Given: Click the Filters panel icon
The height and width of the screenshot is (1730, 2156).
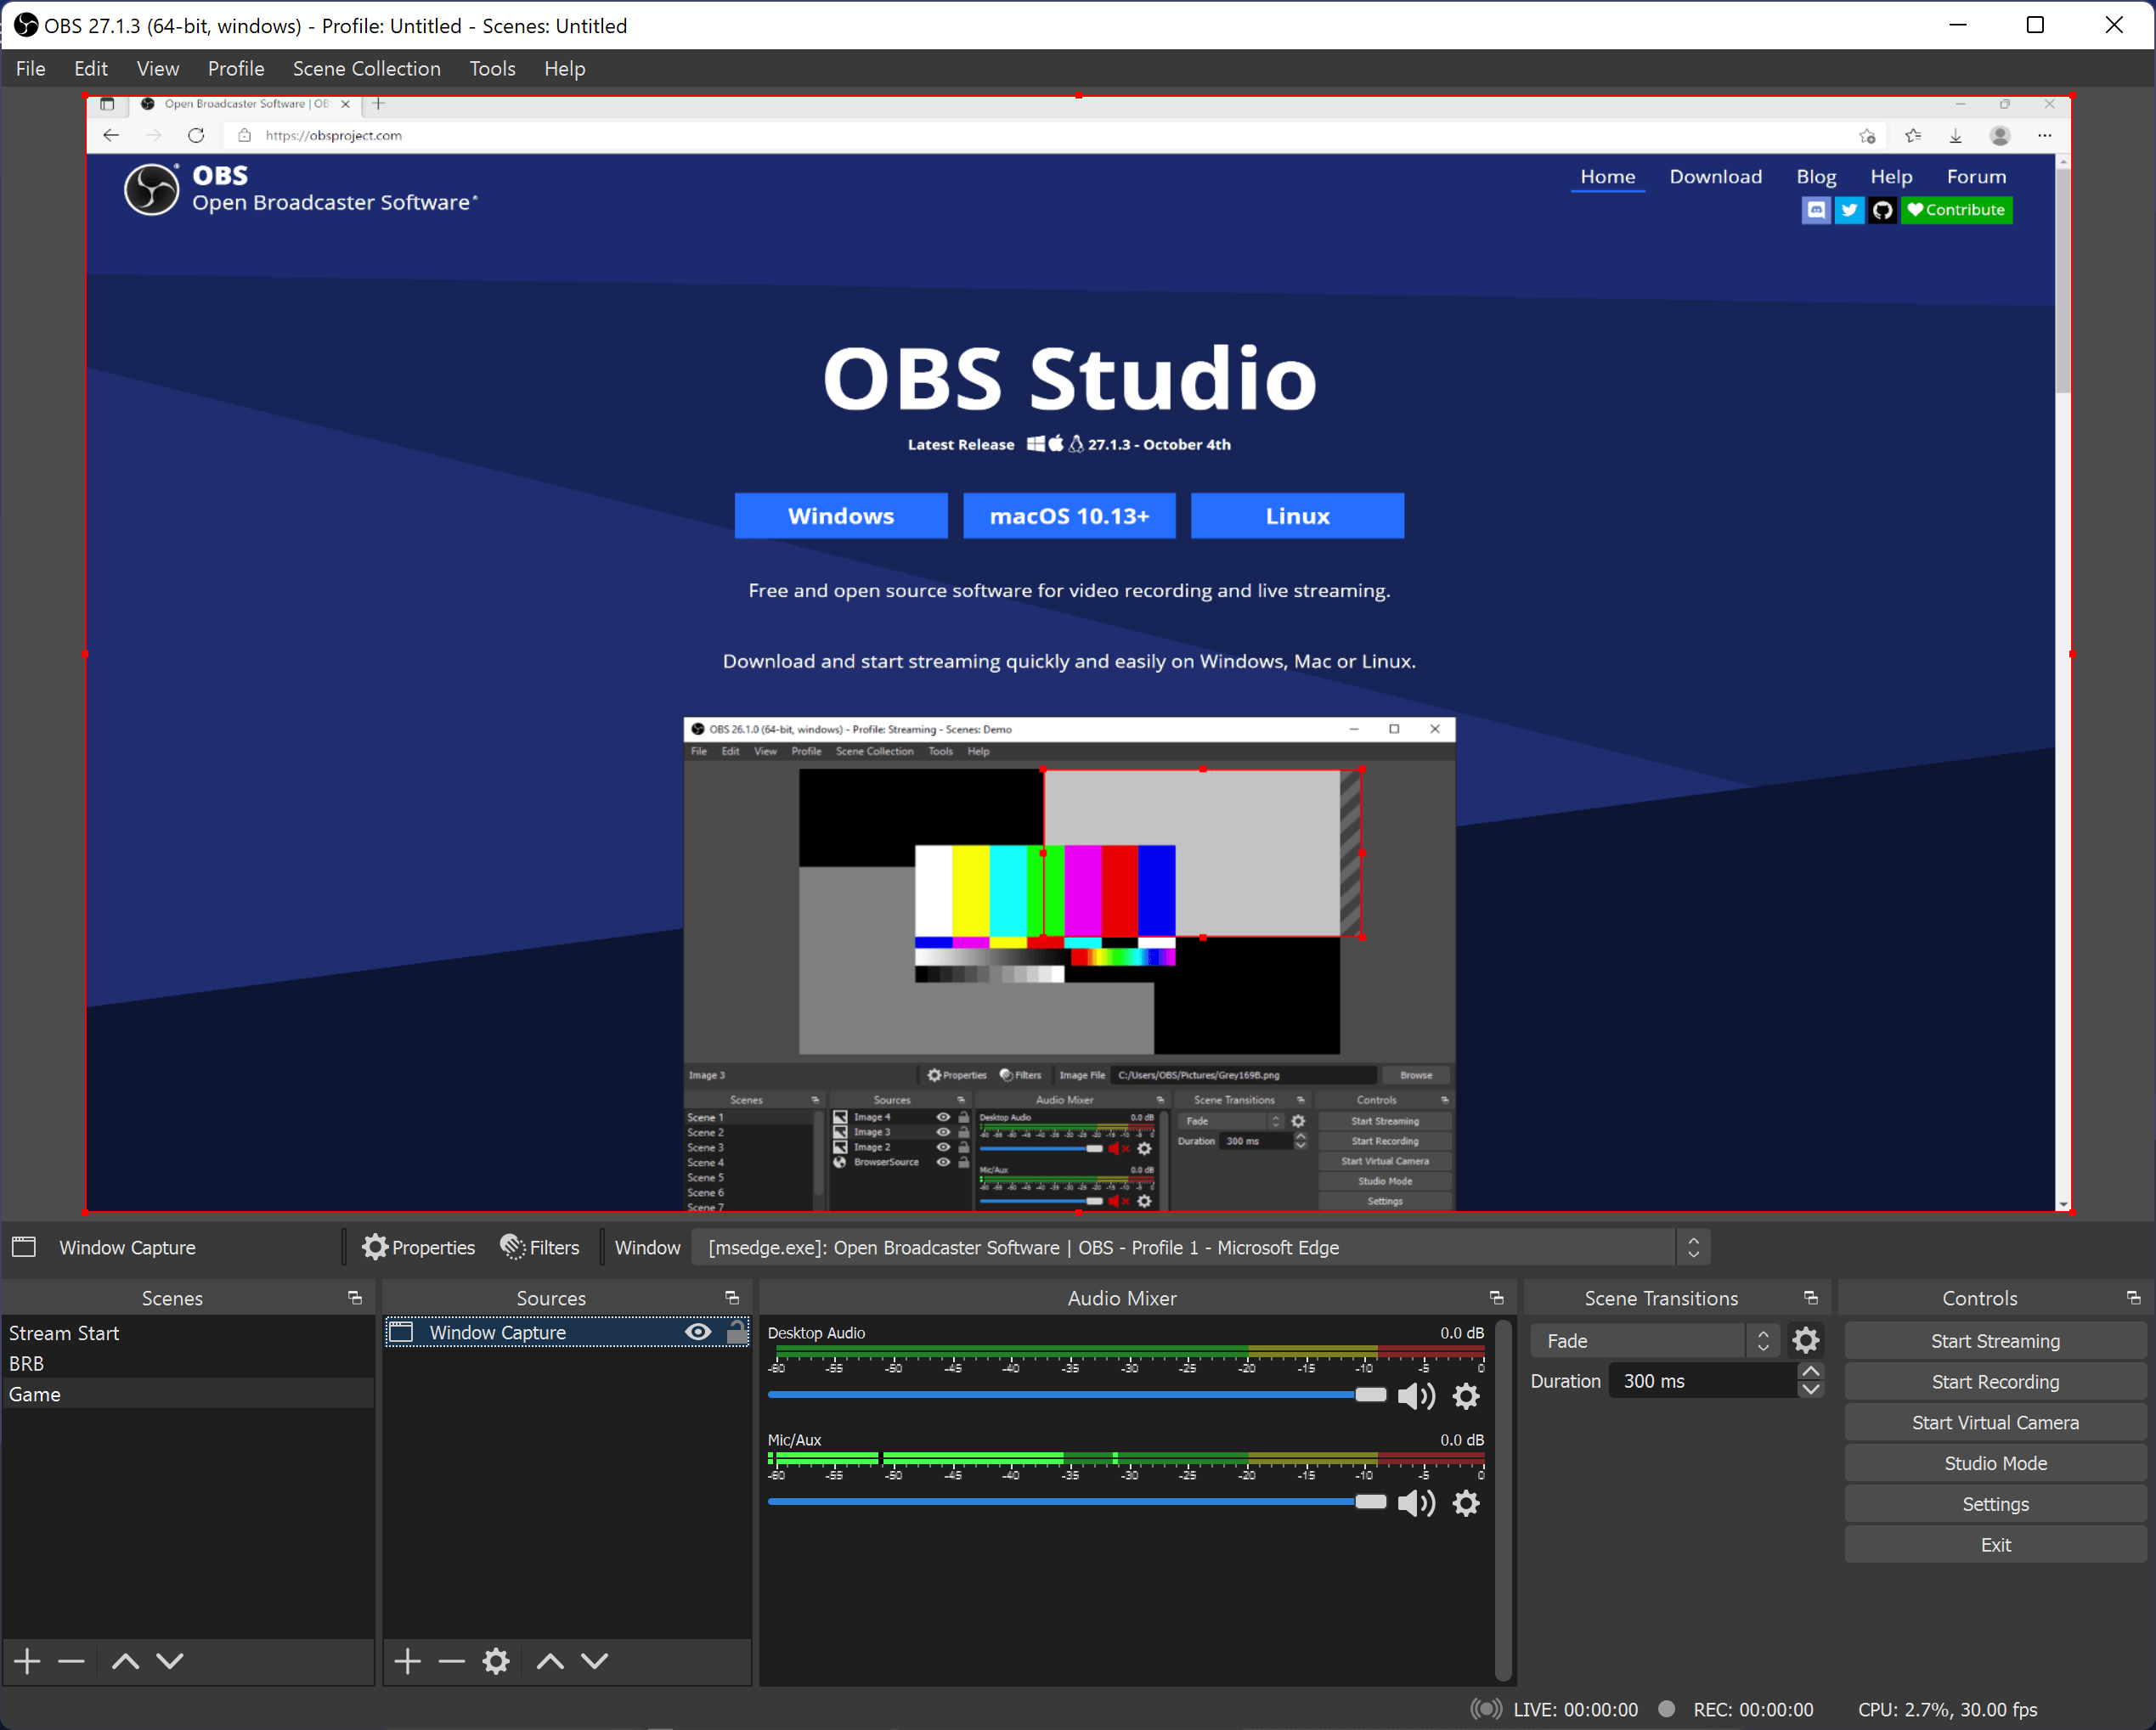Looking at the screenshot, I should (539, 1248).
